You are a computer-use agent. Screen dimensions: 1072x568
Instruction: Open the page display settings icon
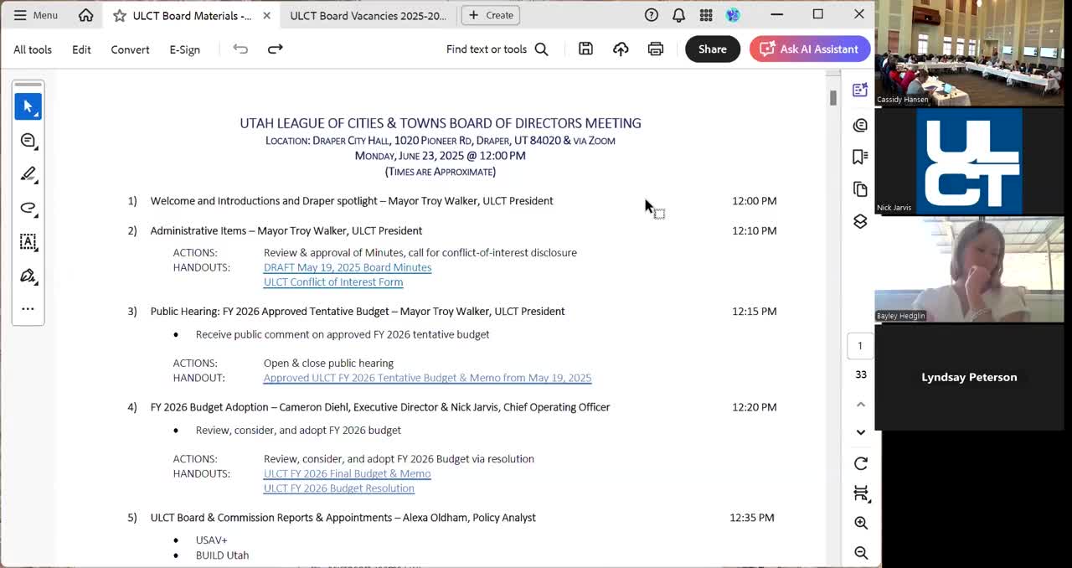(x=860, y=493)
